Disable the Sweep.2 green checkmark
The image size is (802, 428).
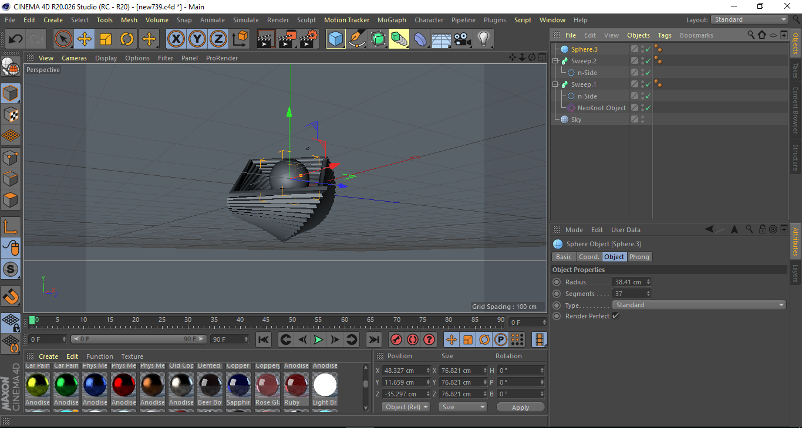[648, 61]
